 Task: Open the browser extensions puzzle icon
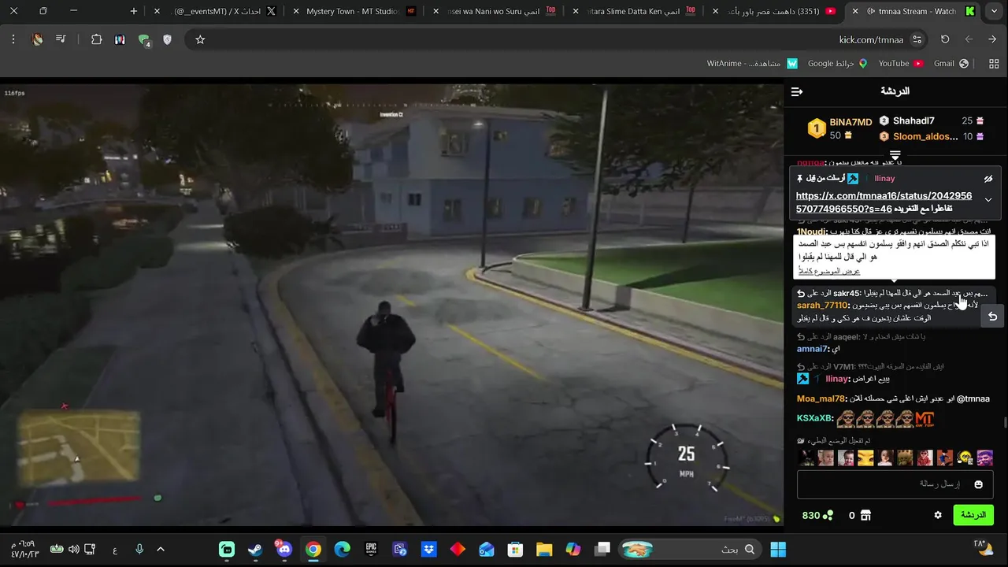pos(97,39)
